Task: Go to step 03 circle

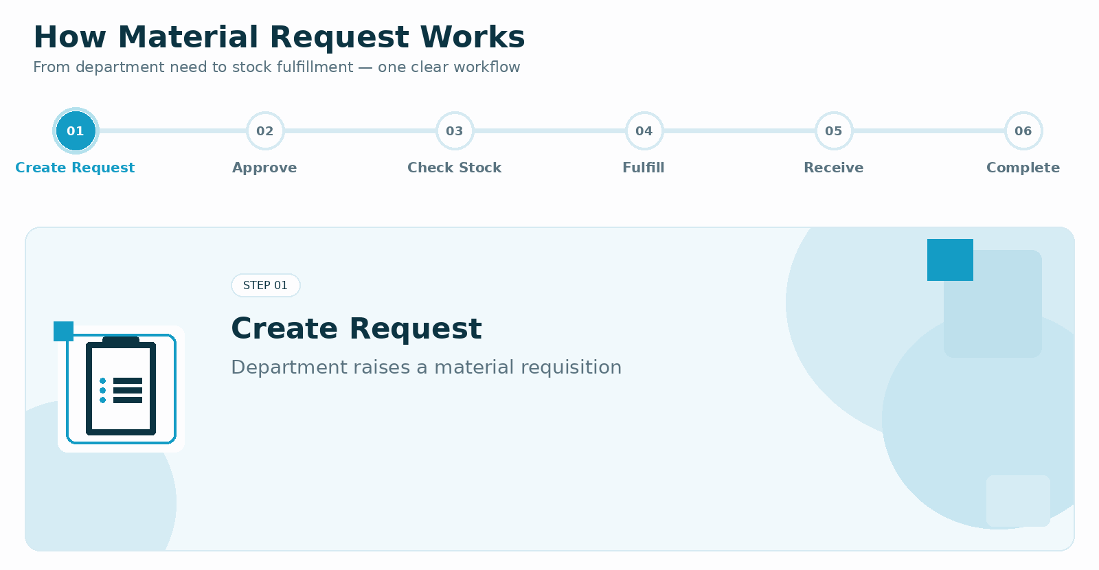Action: pos(455,130)
